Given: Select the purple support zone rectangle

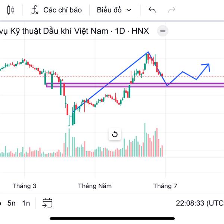Looking at the screenshot, I should 135,85.
